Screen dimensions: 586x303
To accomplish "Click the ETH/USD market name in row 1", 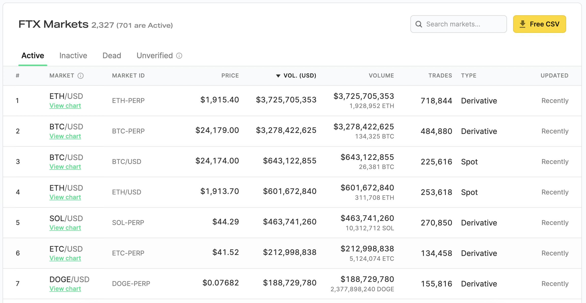I will click(x=66, y=96).
